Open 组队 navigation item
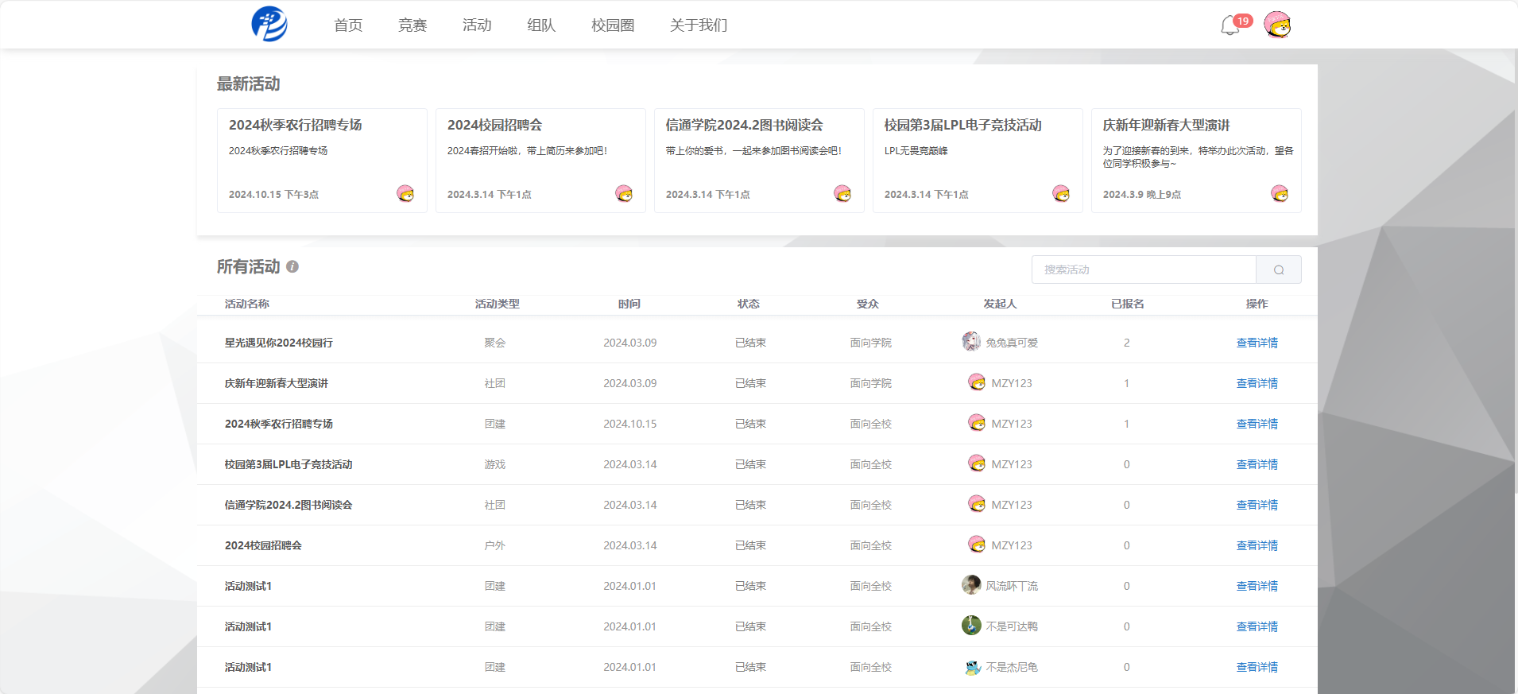The image size is (1518, 694). 541,25
